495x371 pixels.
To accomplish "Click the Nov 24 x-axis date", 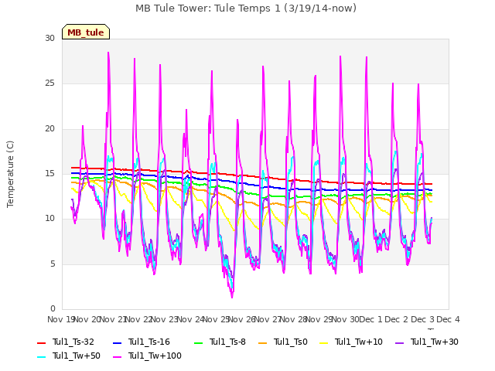I will pos(190,319).
